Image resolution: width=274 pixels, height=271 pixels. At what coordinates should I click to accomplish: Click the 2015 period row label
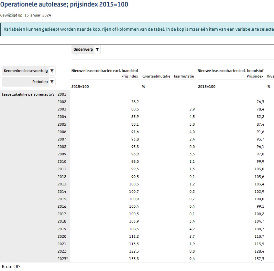(62, 199)
